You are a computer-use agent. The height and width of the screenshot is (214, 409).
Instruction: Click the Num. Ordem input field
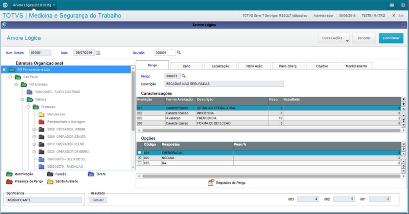pyautogui.click(x=40, y=53)
